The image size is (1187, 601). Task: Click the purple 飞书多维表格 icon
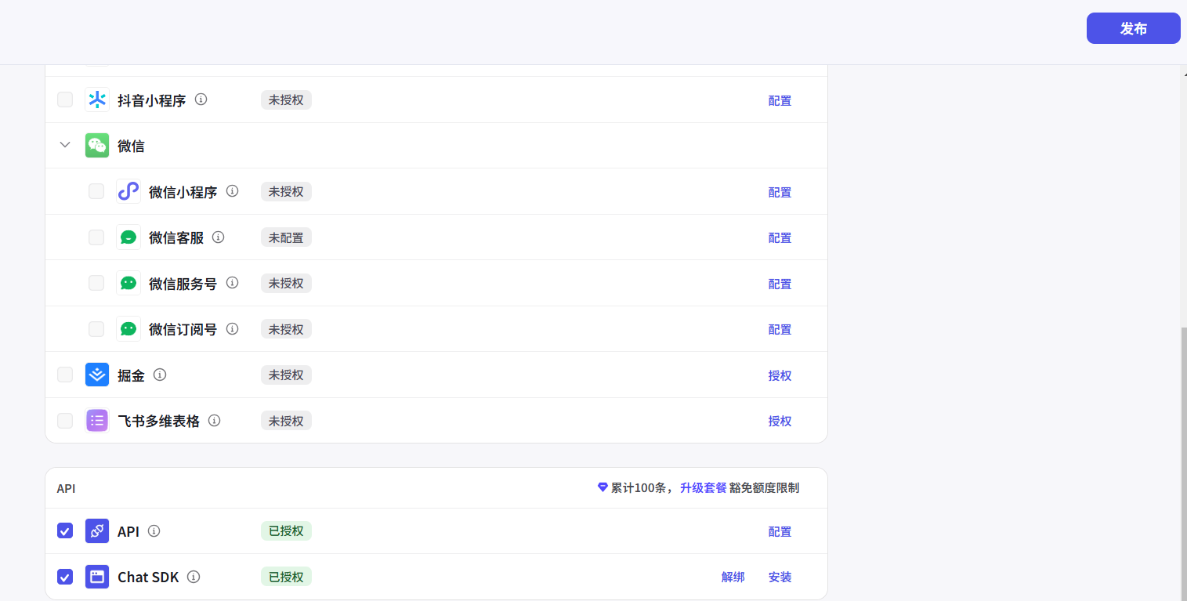(x=97, y=420)
